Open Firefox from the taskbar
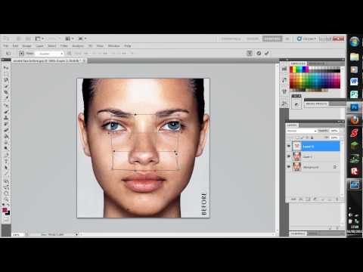363x272 pixels. (x=355, y=120)
